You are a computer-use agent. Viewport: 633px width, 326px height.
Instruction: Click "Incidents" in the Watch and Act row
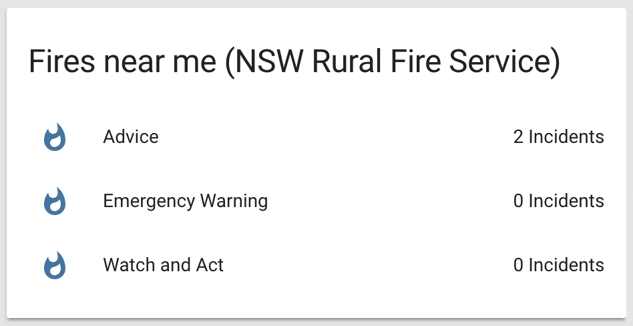pyautogui.click(x=566, y=265)
